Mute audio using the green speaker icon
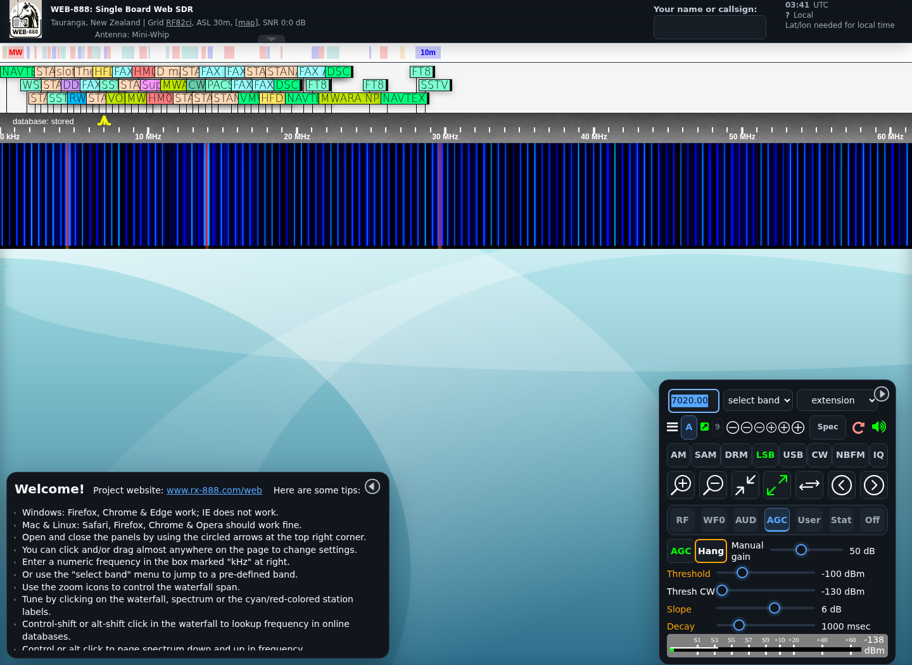Image resolution: width=912 pixels, height=665 pixels. pos(879,427)
